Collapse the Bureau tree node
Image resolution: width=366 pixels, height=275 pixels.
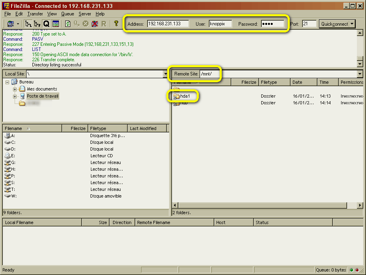7,82
